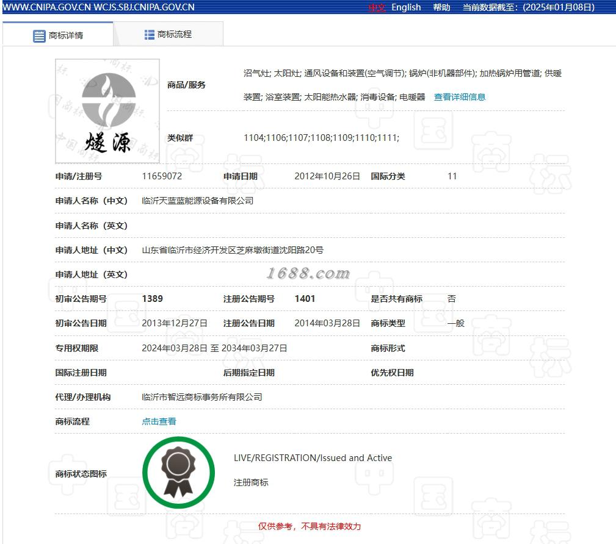This screenshot has width=616, height=544.
Task: Switch language to 中文
Action: [x=377, y=7]
